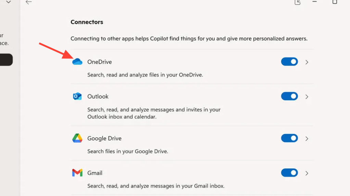
Task: Click the Gmail description text
Action: coord(156,186)
